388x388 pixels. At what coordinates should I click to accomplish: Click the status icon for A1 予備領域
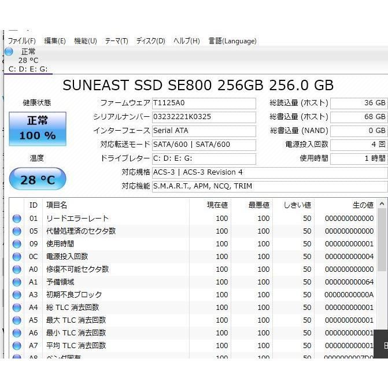pos(17,282)
